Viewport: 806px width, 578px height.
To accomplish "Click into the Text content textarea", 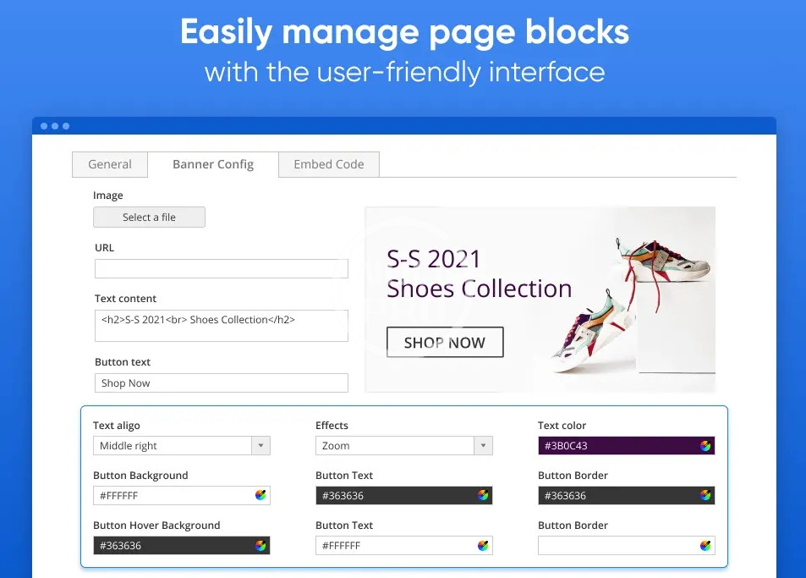I will (222, 326).
